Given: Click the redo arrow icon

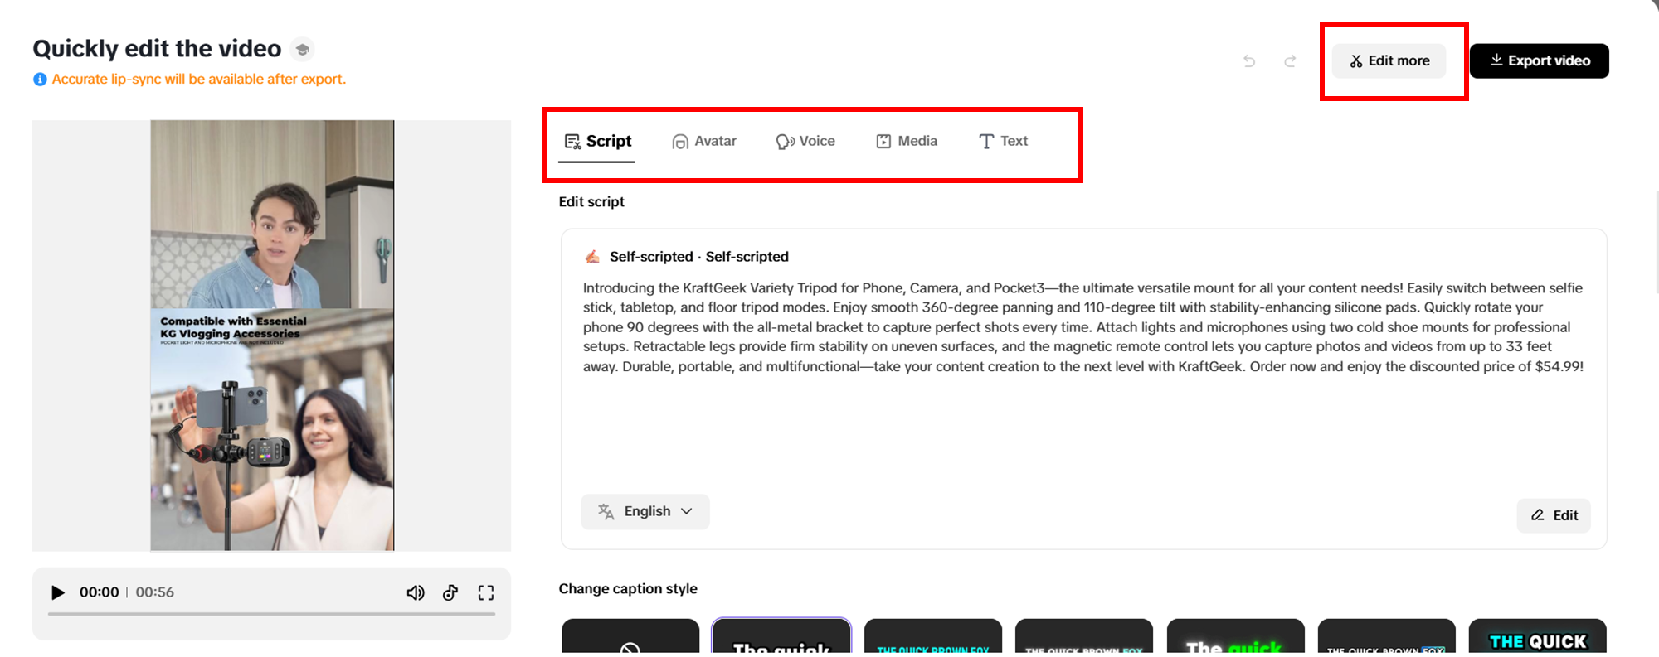Looking at the screenshot, I should tap(1290, 61).
